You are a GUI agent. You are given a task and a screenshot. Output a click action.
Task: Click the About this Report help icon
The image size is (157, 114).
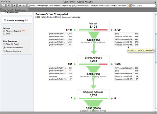point(4,44)
